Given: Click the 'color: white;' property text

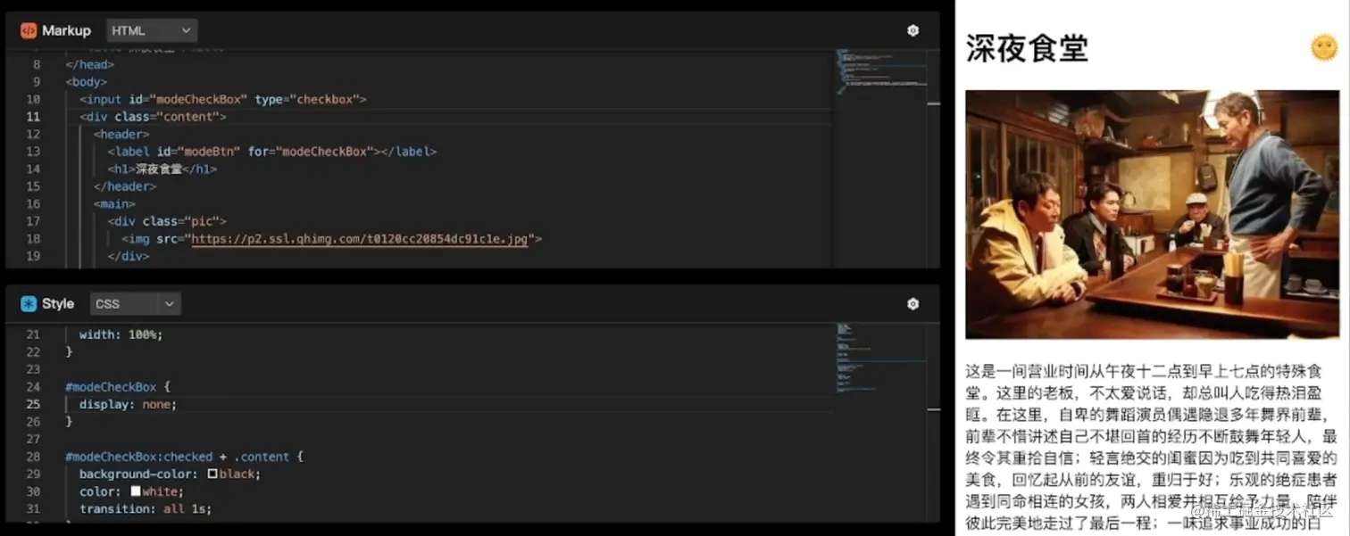Looking at the screenshot, I should click(x=131, y=491).
